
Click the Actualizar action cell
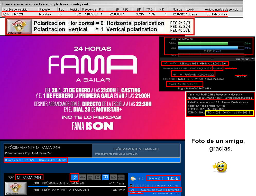(191, 14)
